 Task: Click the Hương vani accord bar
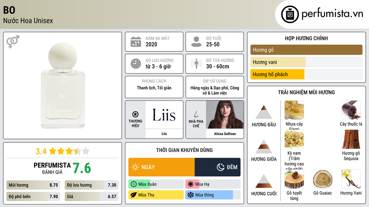point(306,62)
